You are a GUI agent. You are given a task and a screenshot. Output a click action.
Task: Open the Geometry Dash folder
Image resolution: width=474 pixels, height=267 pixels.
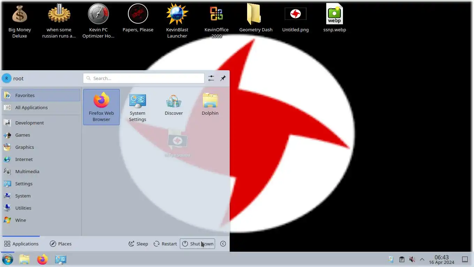tap(256, 18)
